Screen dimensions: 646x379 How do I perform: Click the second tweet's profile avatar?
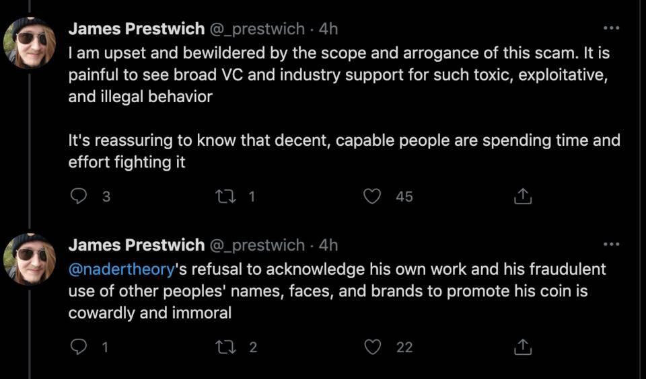[29, 259]
